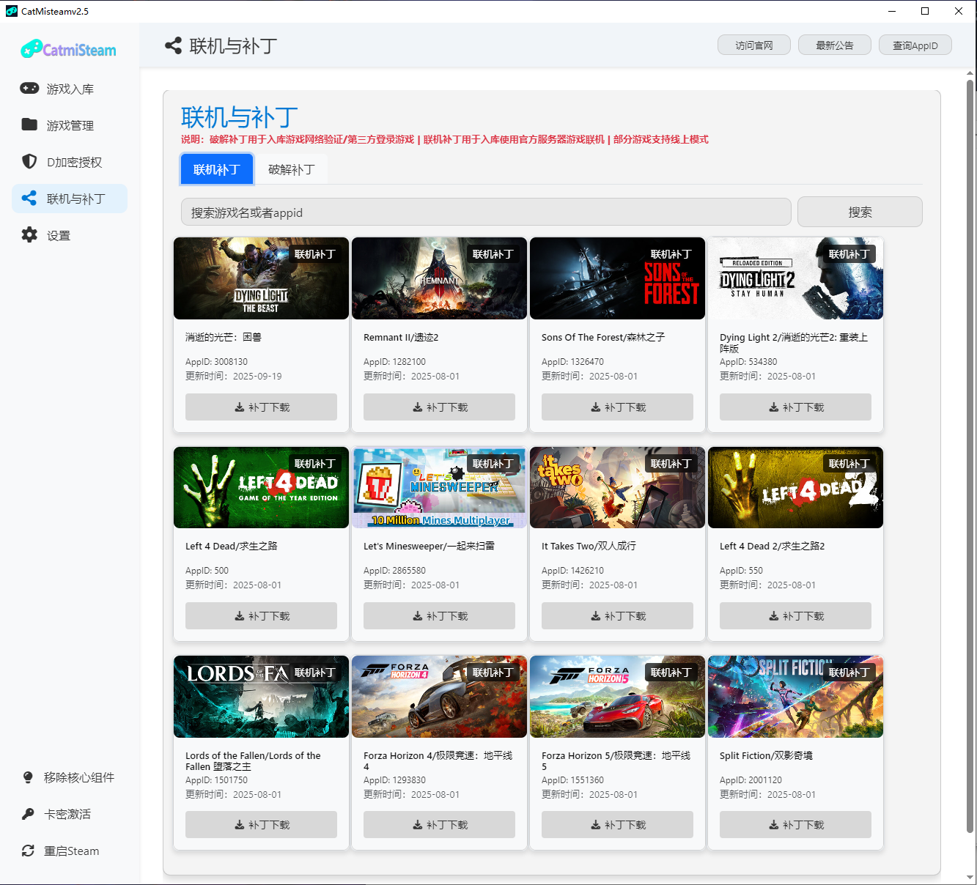Image resolution: width=977 pixels, height=885 pixels.
Task: Click the share icon beside 联机与补丁 in sidebar
Action: tap(29, 198)
